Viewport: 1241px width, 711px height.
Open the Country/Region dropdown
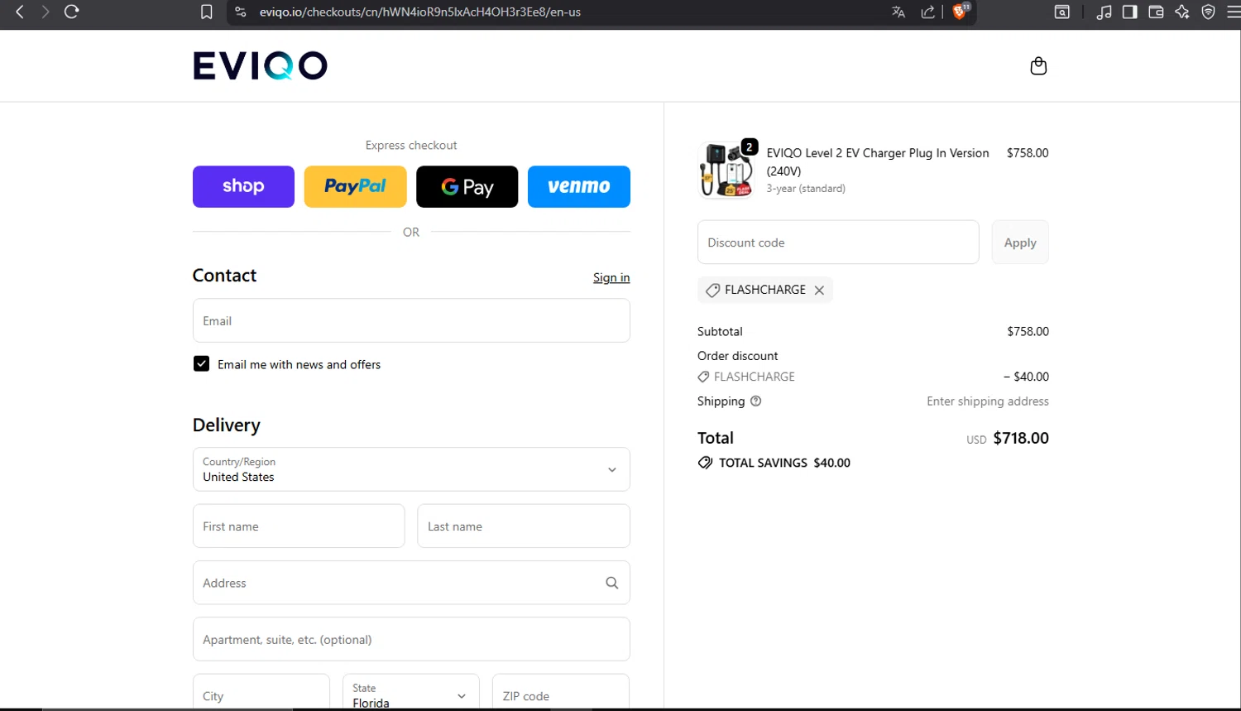(x=411, y=469)
